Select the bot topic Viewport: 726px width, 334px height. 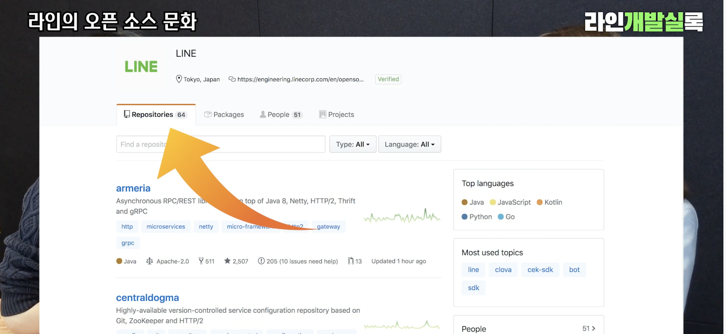(574, 270)
